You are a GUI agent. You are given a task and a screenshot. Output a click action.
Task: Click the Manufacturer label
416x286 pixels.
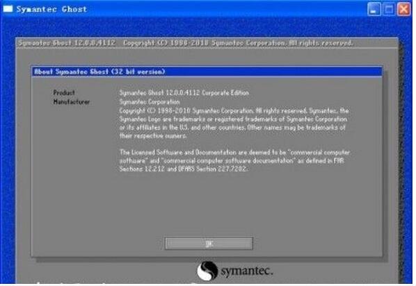(x=72, y=101)
